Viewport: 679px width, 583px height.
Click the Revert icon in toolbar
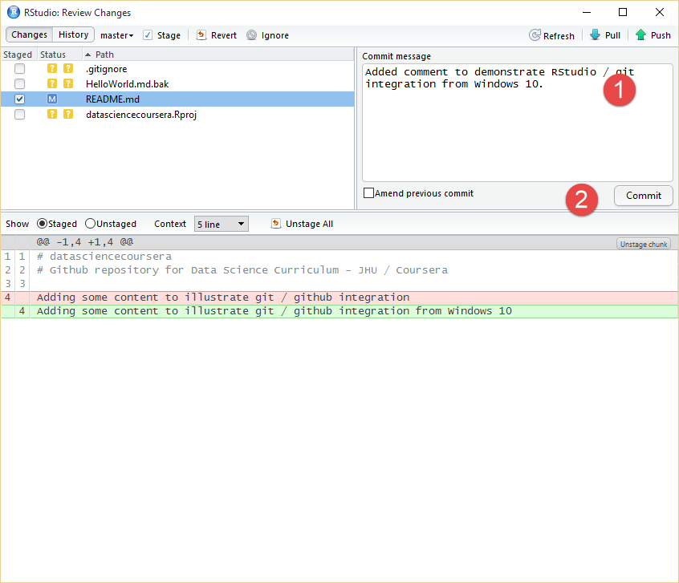pos(201,35)
